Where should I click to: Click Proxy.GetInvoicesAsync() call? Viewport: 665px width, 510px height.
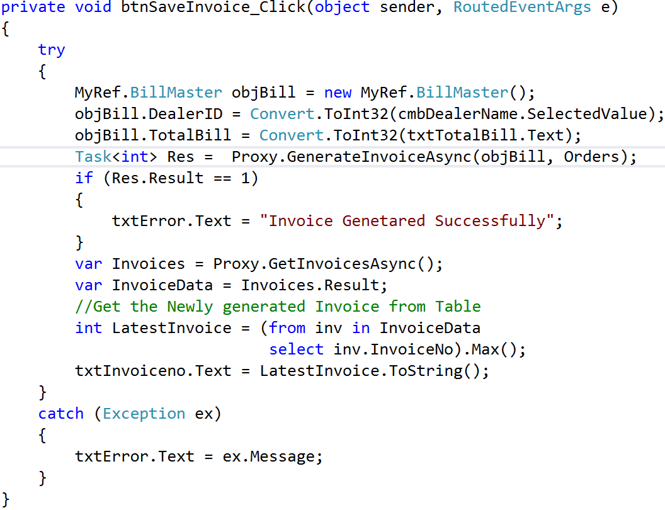(x=324, y=264)
